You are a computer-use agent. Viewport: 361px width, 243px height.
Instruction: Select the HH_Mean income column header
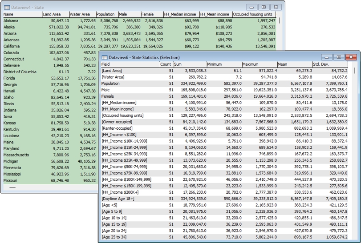pyautogui.click(x=216, y=14)
